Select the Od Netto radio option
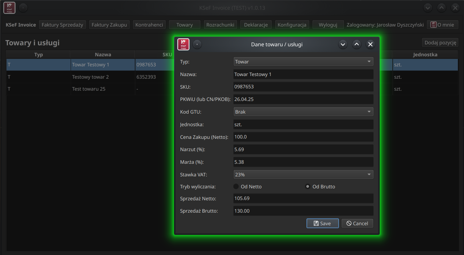Viewport: 464px width, 255px height. click(236, 187)
